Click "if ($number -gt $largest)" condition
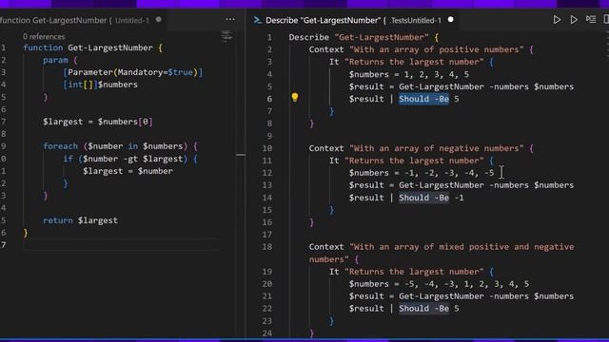The height and width of the screenshot is (342, 609). (x=125, y=159)
